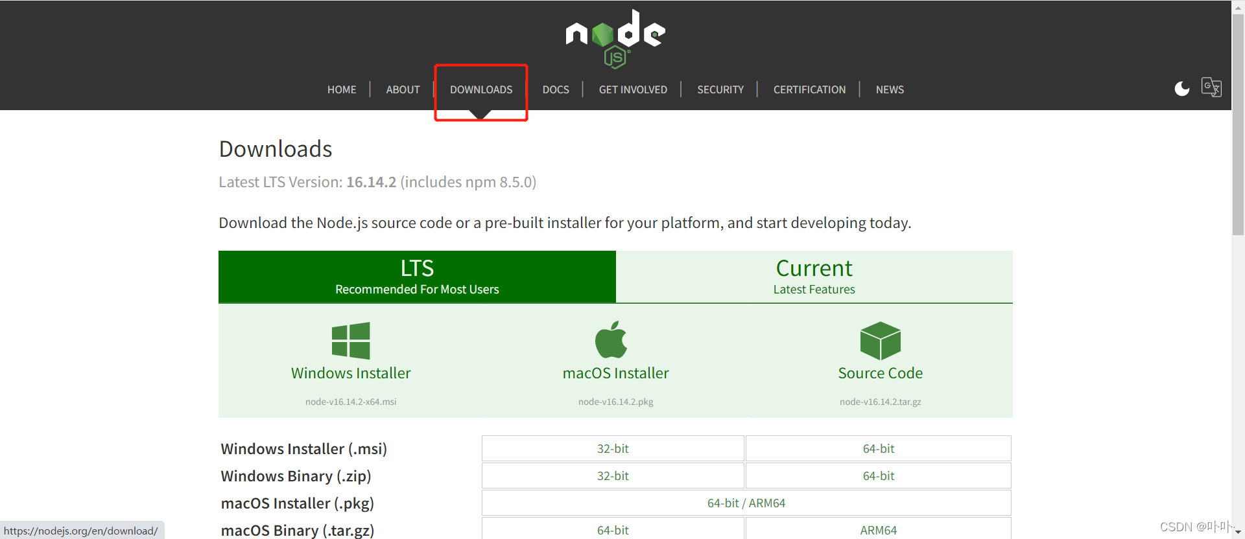Select the LTS Recommended tab
Screen dimensions: 1245x539
pyautogui.click(x=417, y=277)
